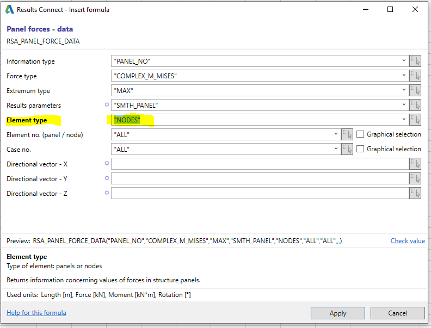Maximize the Results Connect window
The width and height of the screenshot is (431, 328).
pos(390,9)
